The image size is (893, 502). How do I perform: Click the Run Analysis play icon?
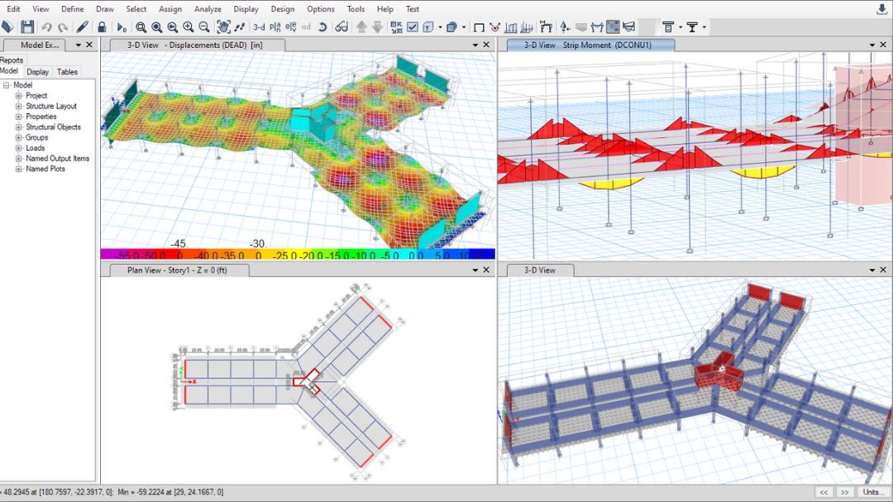tap(122, 27)
